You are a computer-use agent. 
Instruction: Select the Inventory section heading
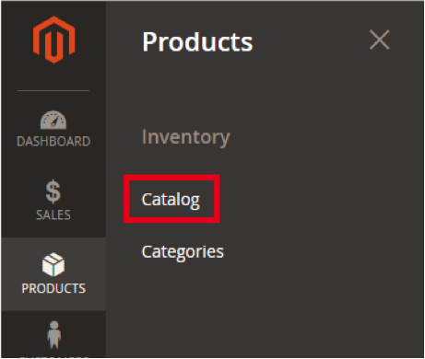pyautogui.click(x=185, y=137)
